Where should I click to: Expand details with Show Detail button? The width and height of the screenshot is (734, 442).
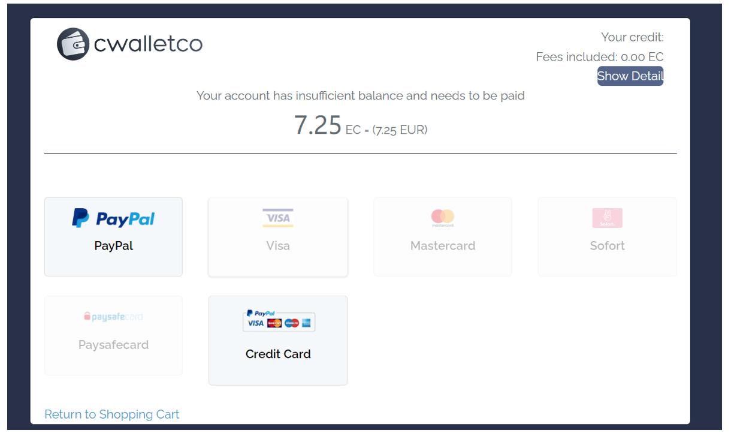click(x=630, y=76)
